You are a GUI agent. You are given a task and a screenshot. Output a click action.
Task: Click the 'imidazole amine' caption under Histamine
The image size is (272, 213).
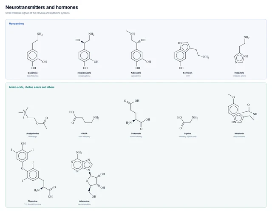(239, 76)
